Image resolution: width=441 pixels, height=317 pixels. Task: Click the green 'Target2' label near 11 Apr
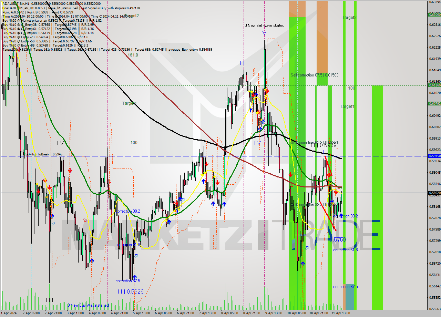tap(349, 17)
